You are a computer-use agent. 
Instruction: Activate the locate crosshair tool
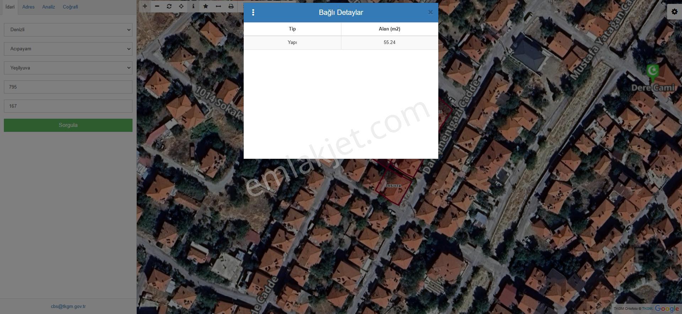click(x=181, y=6)
